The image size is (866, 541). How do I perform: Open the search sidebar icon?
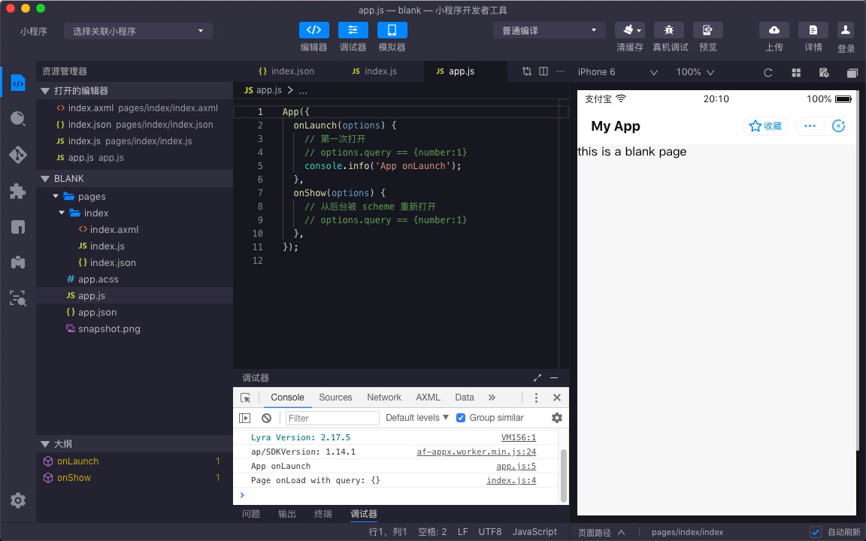(x=18, y=119)
